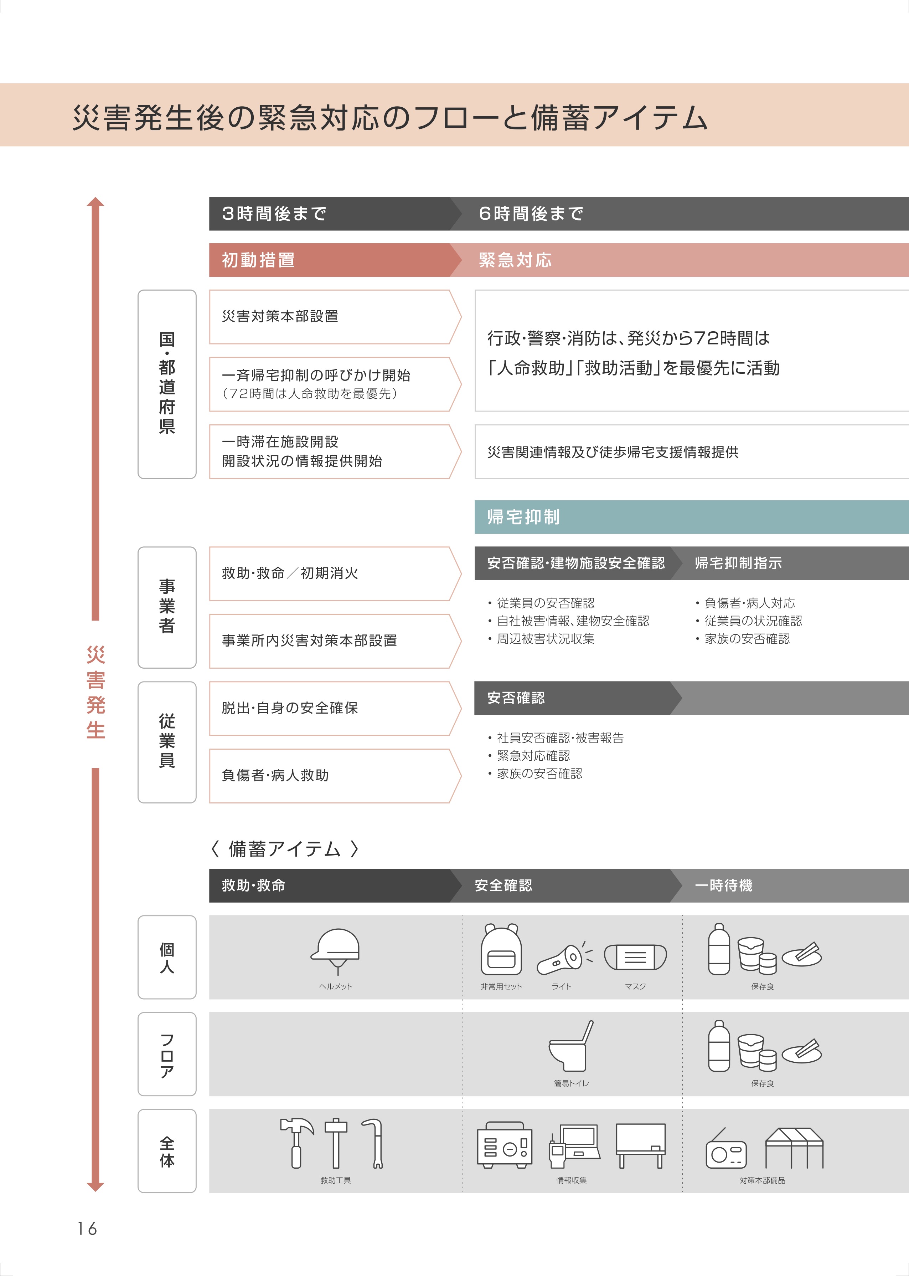Click the 帰宅抑制 teal header
The image size is (909, 1276).
tap(692, 517)
